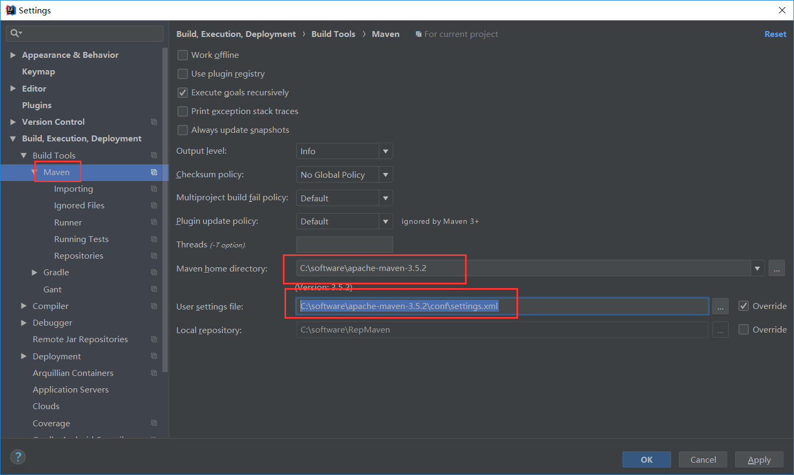Open Importing under Maven
Image resolution: width=794 pixels, height=475 pixels.
[73, 189]
